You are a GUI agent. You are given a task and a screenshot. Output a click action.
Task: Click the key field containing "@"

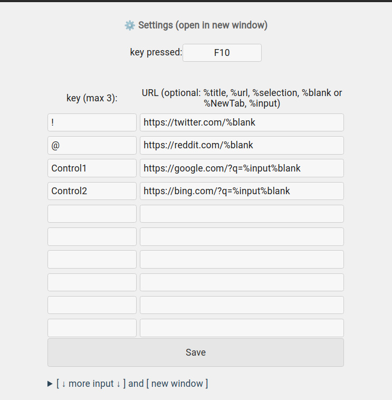(x=92, y=145)
